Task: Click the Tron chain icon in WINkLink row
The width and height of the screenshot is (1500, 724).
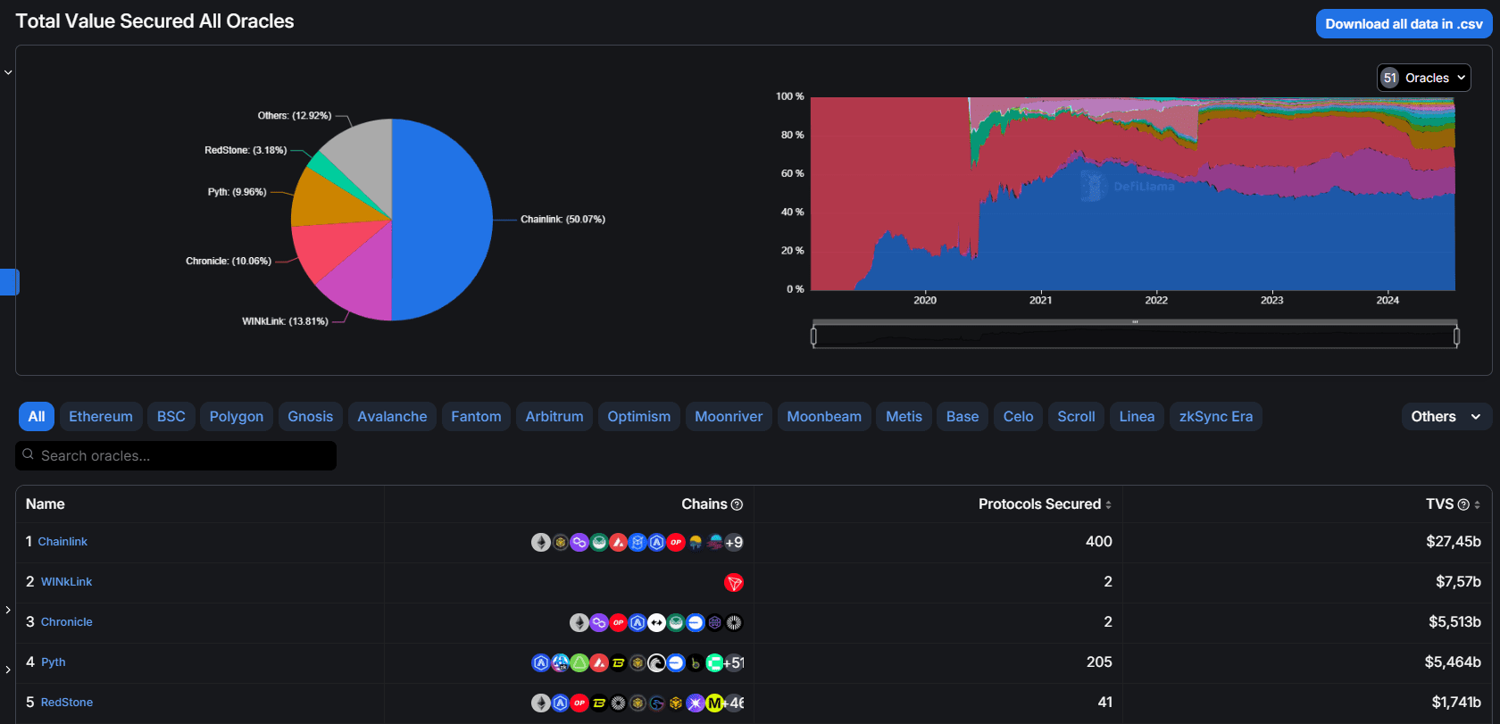Action: tap(734, 582)
